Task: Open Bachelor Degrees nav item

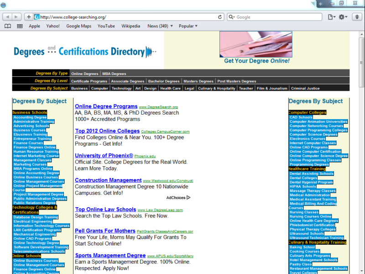Action: pos(164,81)
